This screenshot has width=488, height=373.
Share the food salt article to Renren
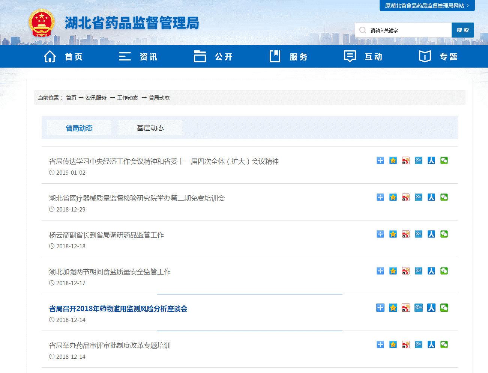(431, 270)
